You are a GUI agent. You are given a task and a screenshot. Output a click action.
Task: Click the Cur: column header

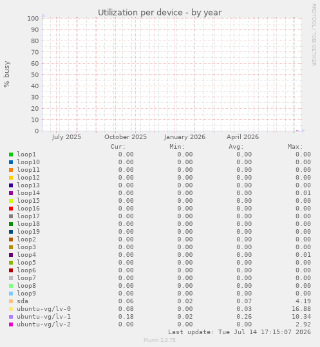(118, 147)
